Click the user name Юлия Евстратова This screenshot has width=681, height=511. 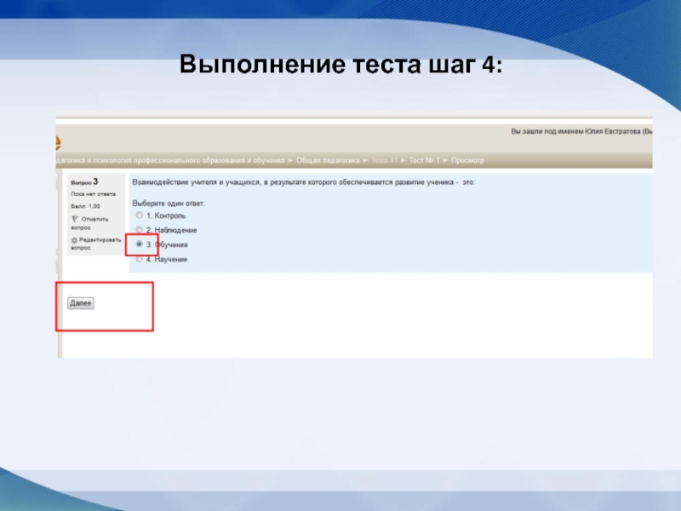pos(612,132)
